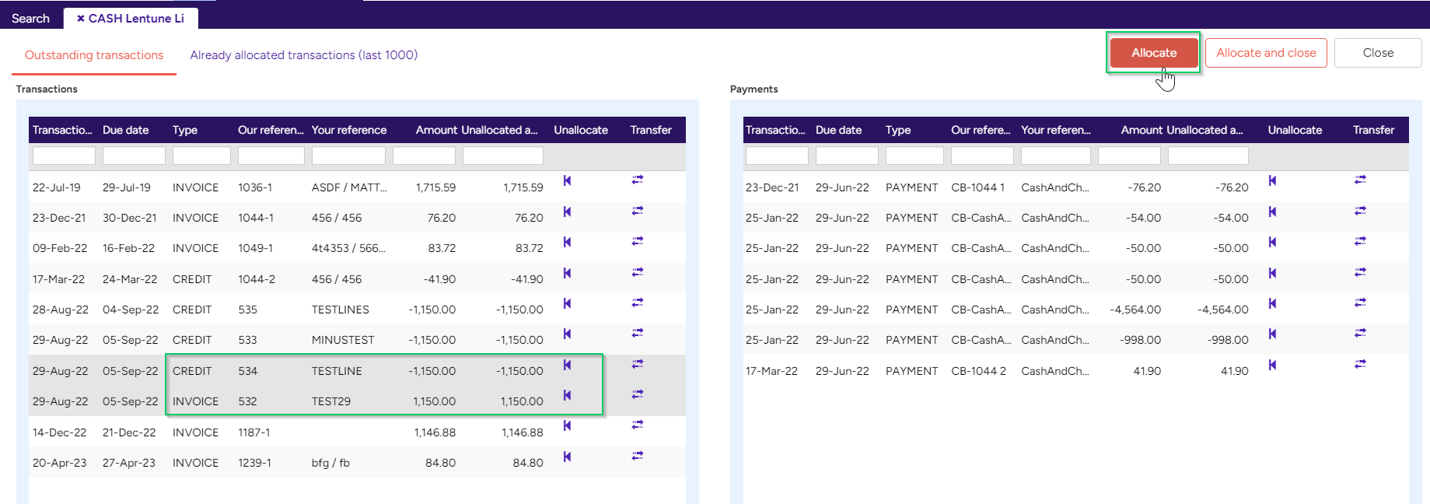Viewport: 1430px width, 504px height.
Task: Click the Allocate button
Action: coord(1154,53)
